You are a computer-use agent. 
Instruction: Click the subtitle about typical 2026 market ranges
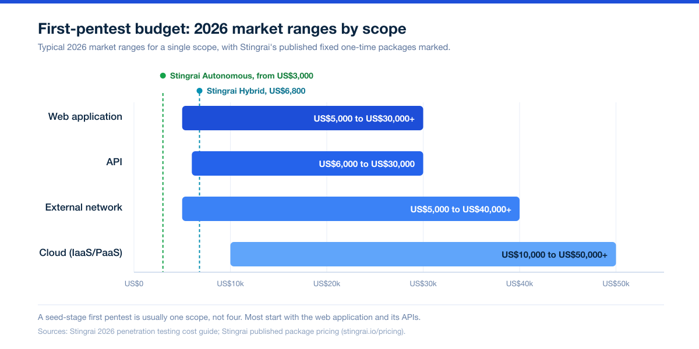[244, 48]
